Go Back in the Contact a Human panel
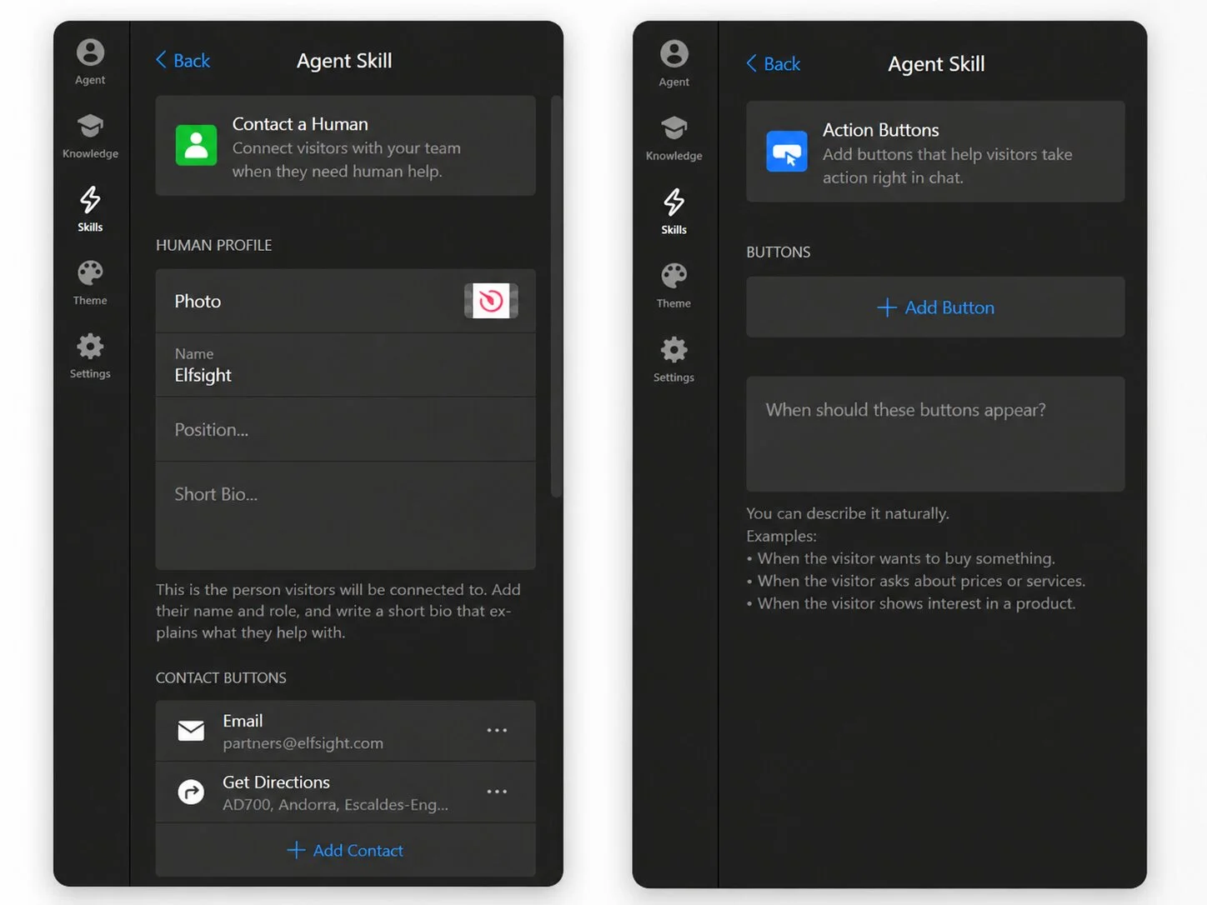The image size is (1207, 905). pyautogui.click(x=183, y=60)
